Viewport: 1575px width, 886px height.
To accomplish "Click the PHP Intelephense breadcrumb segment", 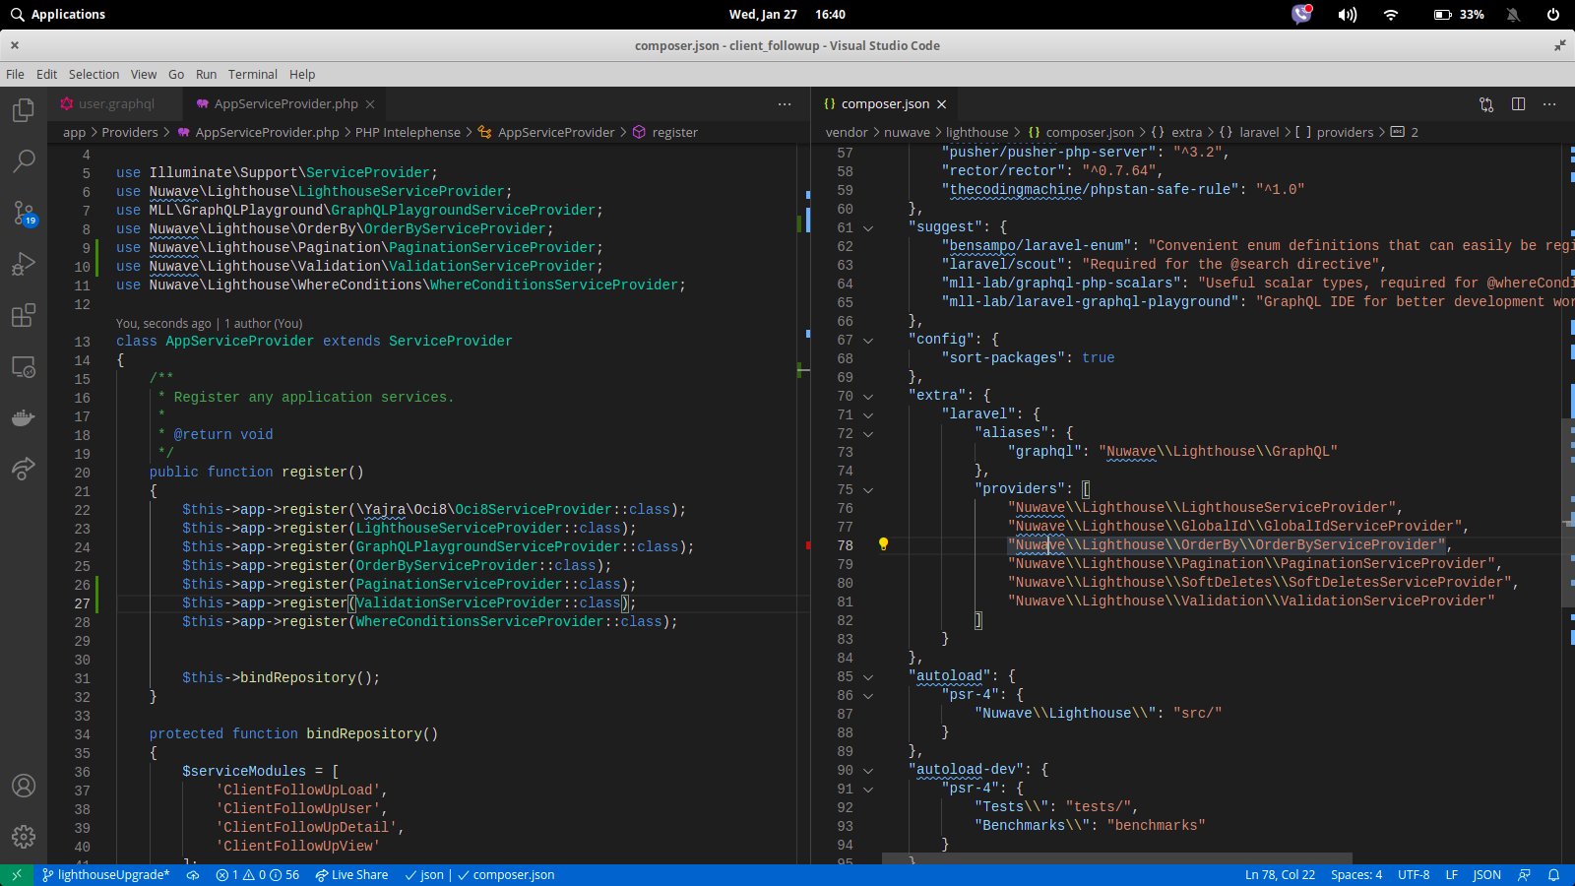I will pos(408,133).
